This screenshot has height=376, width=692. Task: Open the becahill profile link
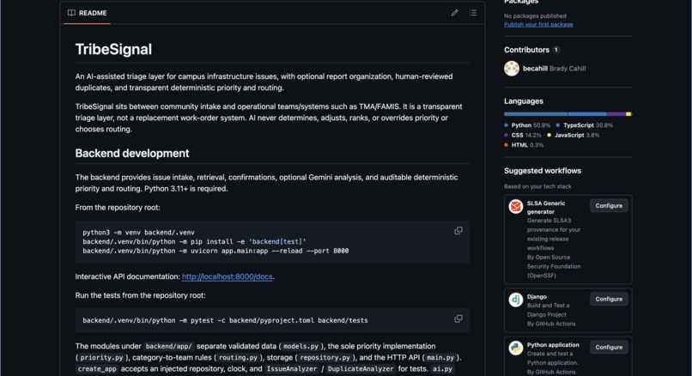point(535,69)
